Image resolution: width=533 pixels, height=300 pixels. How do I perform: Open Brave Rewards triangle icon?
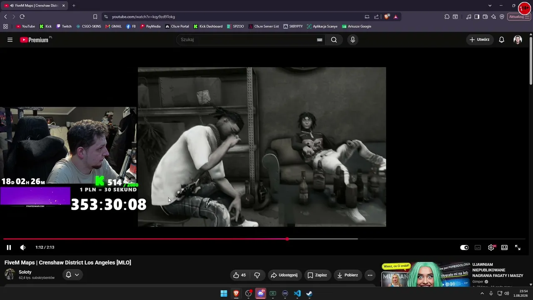click(396, 17)
